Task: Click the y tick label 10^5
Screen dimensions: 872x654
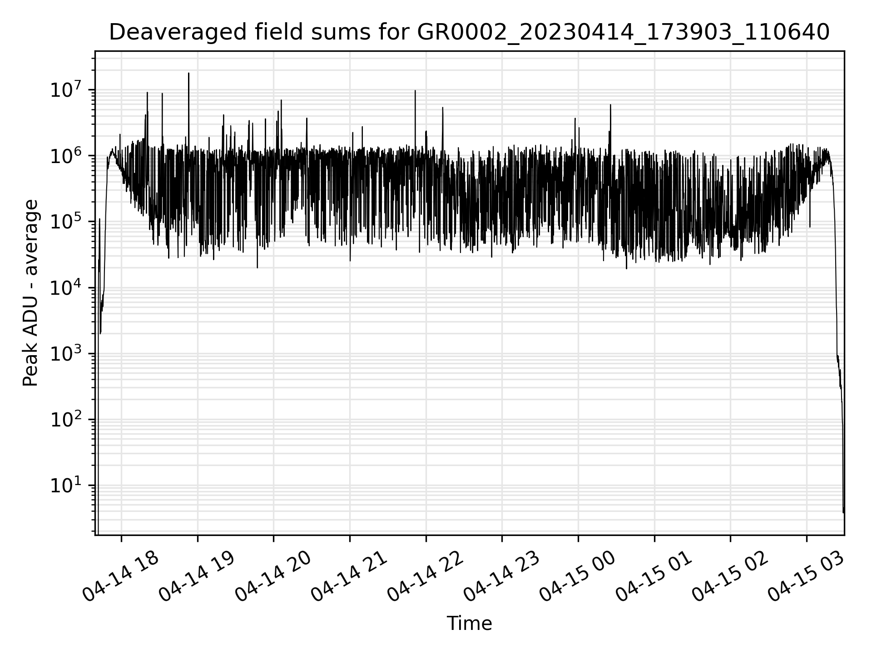Action: click(x=65, y=221)
